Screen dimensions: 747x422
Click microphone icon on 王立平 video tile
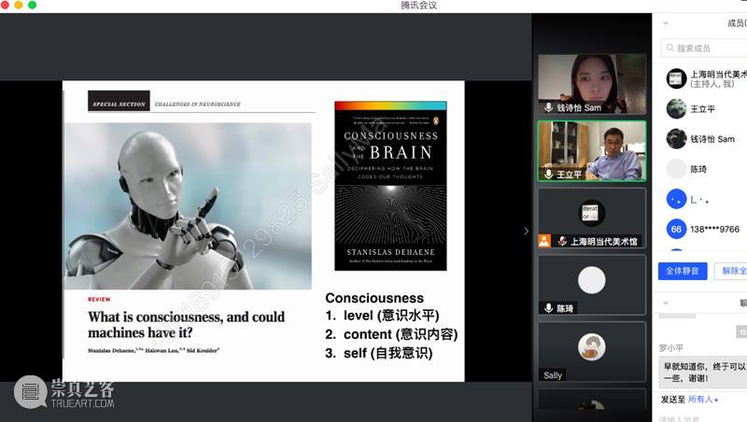(548, 174)
